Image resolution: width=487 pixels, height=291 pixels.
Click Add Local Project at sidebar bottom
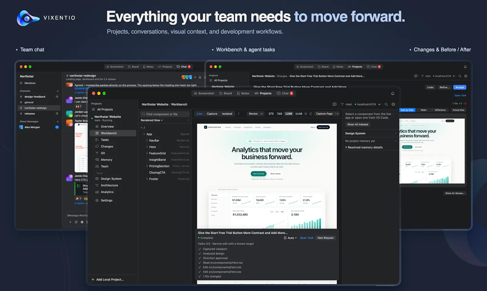click(x=107, y=279)
